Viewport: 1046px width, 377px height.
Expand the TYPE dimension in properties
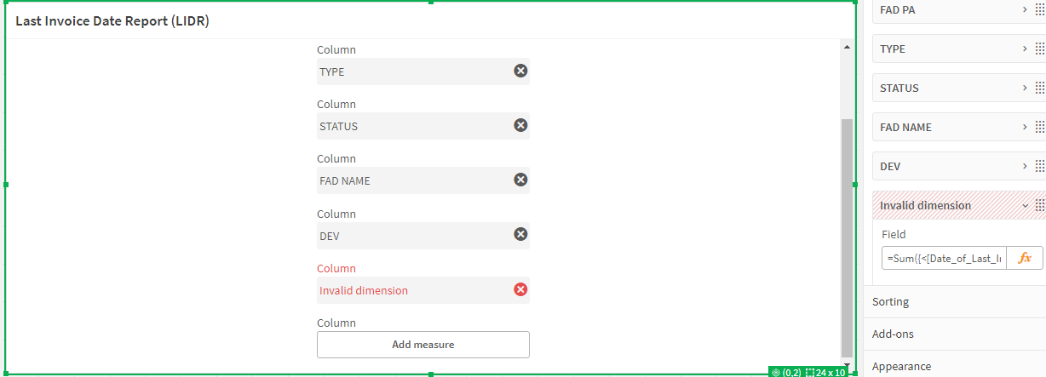[1025, 49]
